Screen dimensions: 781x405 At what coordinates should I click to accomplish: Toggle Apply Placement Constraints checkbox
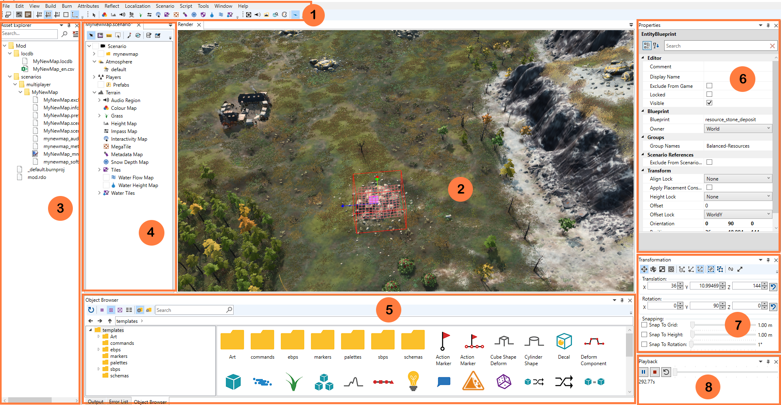(x=709, y=187)
